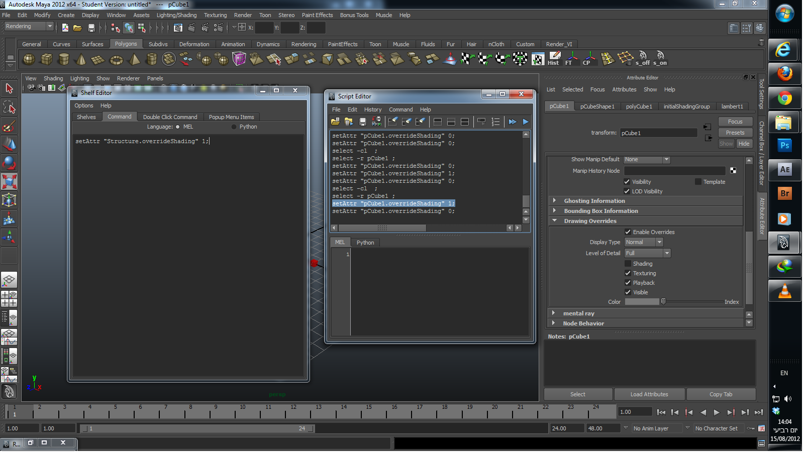Toggle line numbers in Script Editor toolbar
The width and height of the screenshot is (804, 452).
(x=495, y=122)
